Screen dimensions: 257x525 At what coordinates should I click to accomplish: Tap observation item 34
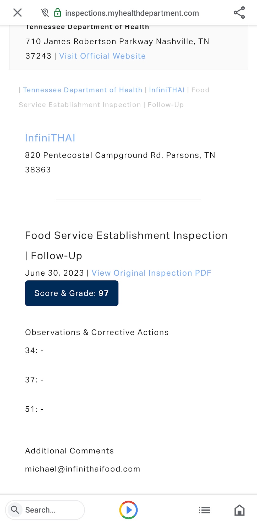pyautogui.click(x=34, y=350)
